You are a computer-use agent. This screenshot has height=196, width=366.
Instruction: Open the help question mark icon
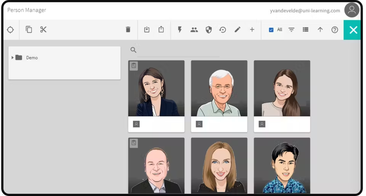[335, 30]
